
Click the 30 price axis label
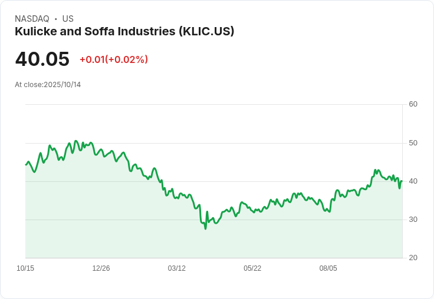pos(413,220)
